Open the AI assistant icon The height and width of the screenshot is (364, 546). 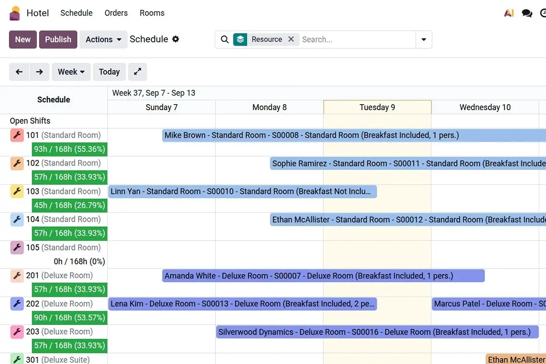(509, 13)
